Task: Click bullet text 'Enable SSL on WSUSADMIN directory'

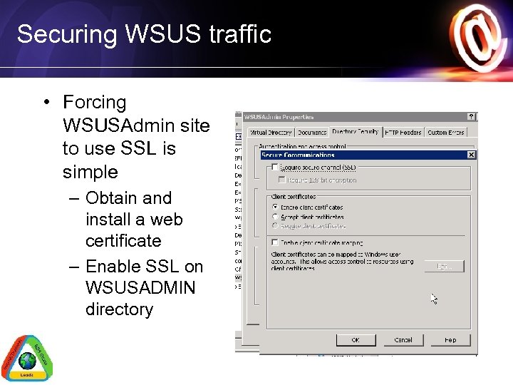Action: (x=144, y=288)
